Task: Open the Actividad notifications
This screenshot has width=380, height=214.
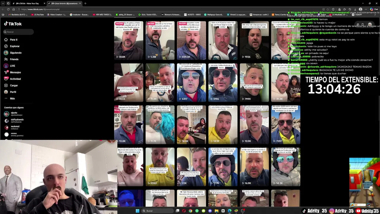Action: click(12, 79)
